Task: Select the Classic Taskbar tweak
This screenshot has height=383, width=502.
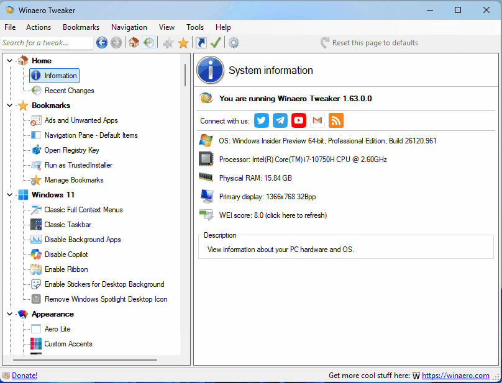Action: pyautogui.click(x=68, y=224)
